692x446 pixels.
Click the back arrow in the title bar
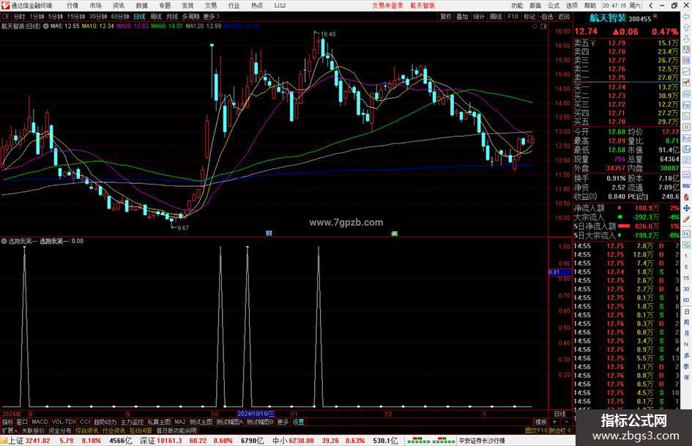[650, 6]
